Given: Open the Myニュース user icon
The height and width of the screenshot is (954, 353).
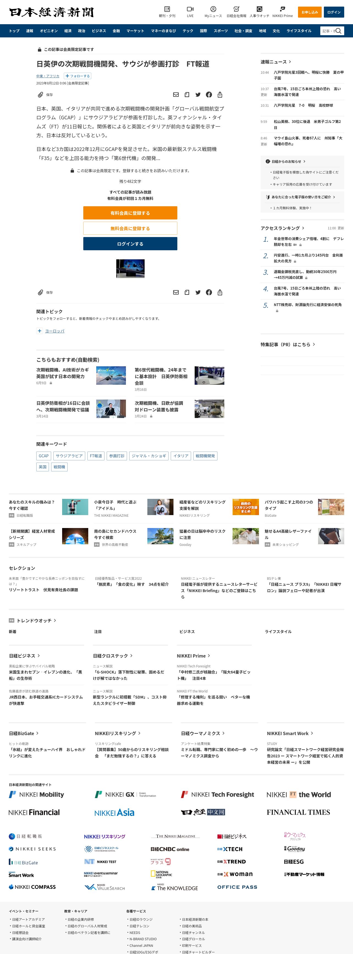Looking at the screenshot, I should click(x=213, y=9).
